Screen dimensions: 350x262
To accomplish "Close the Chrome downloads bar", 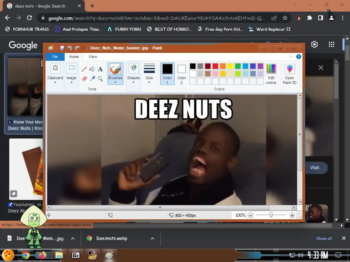I will click(x=344, y=238).
